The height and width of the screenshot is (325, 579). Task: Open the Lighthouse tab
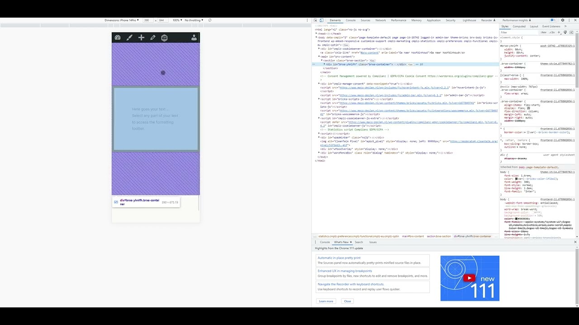469,20
